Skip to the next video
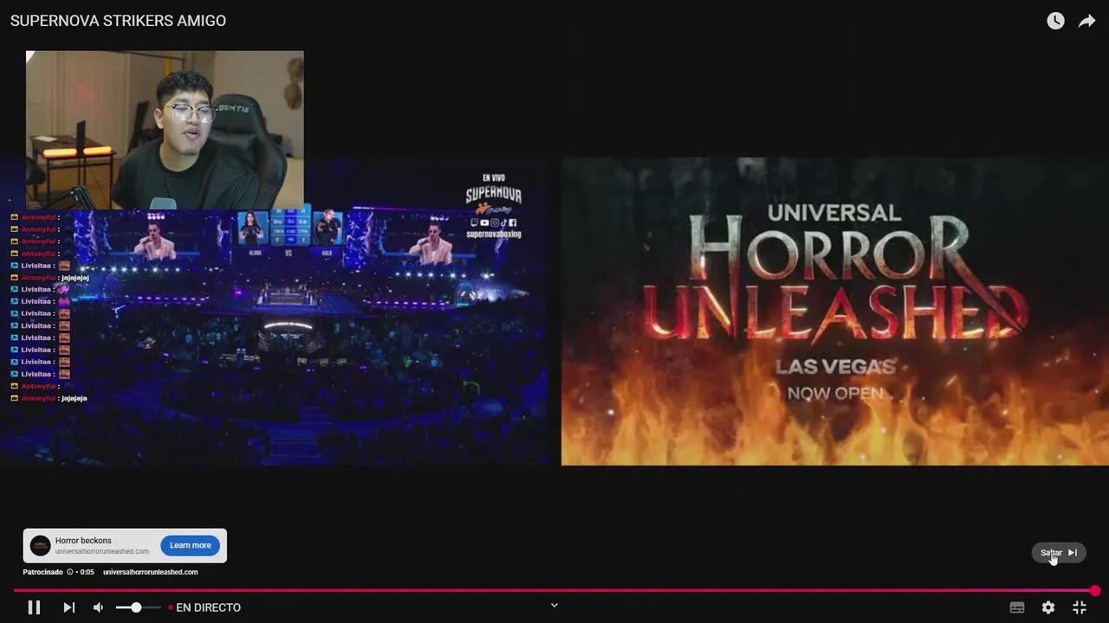The width and height of the screenshot is (1109, 623). click(69, 607)
